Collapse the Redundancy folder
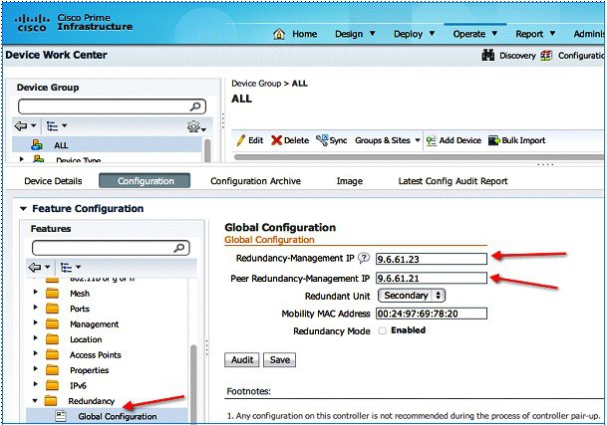 [35, 401]
